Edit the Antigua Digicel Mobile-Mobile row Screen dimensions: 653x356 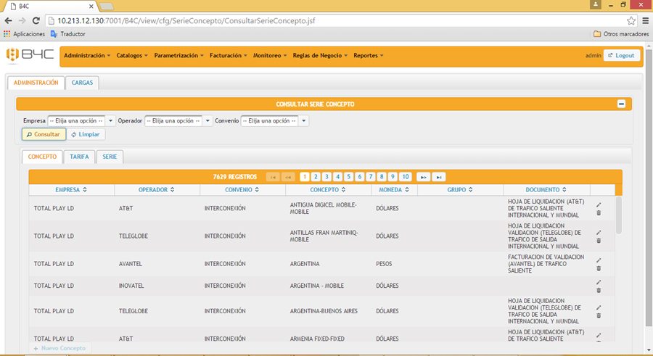point(599,205)
